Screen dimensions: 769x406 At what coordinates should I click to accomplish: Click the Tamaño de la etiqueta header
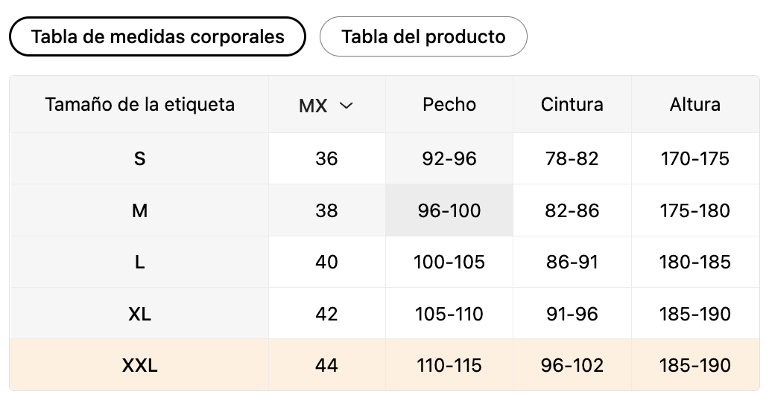tap(140, 105)
